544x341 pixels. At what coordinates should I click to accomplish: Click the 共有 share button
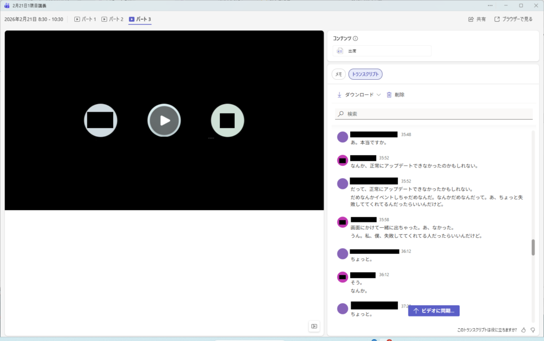477,19
